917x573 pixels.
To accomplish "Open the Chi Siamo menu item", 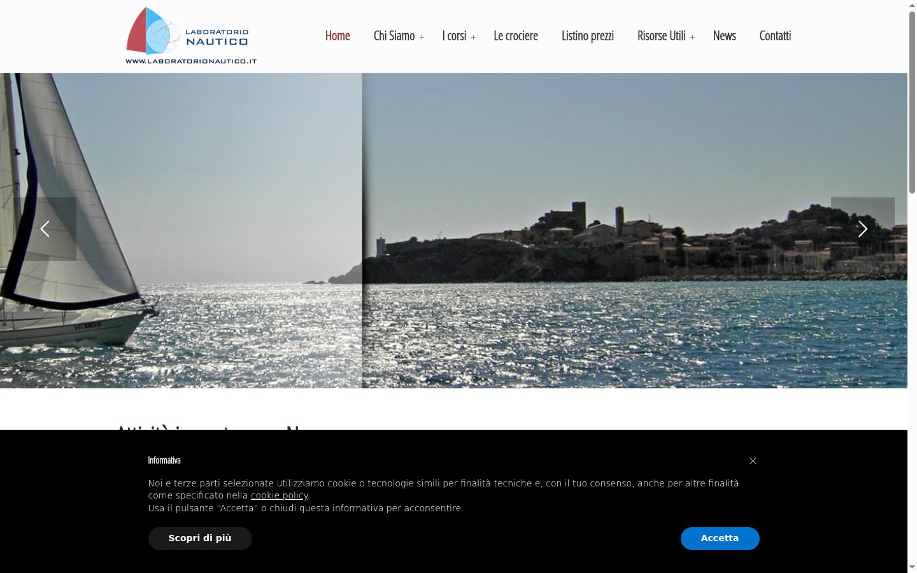I will 394,36.
